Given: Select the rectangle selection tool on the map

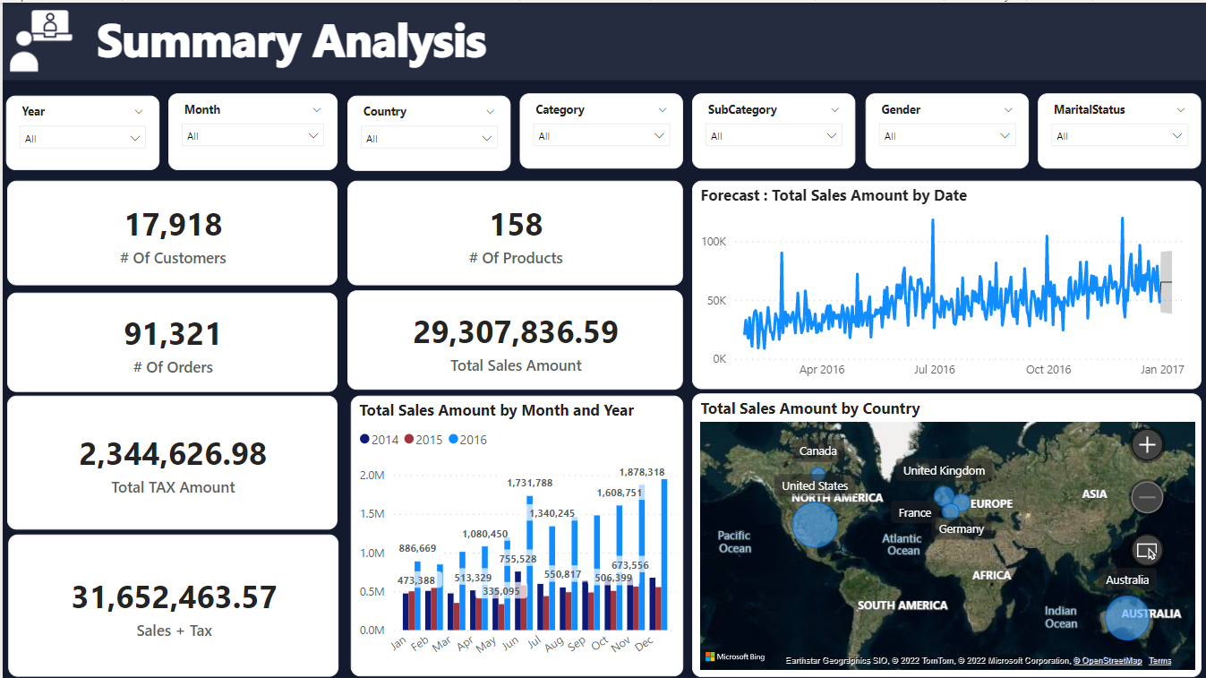Looking at the screenshot, I should click(1147, 551).
